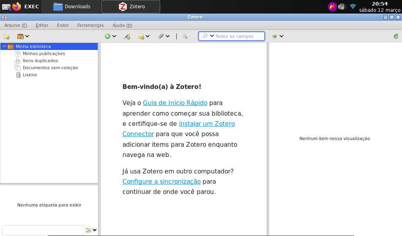Click Add Item by Identifier wand icon

127,36
